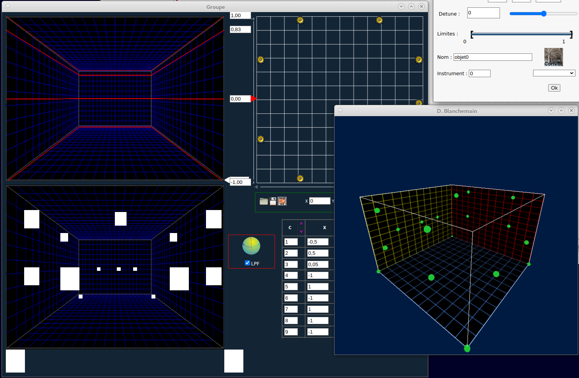Click the magenta down arrow in column C
The image size is (579, 378).
tap(301, 231)
